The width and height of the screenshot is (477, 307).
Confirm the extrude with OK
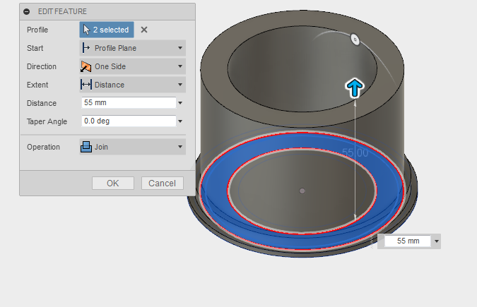click(113, 183)
